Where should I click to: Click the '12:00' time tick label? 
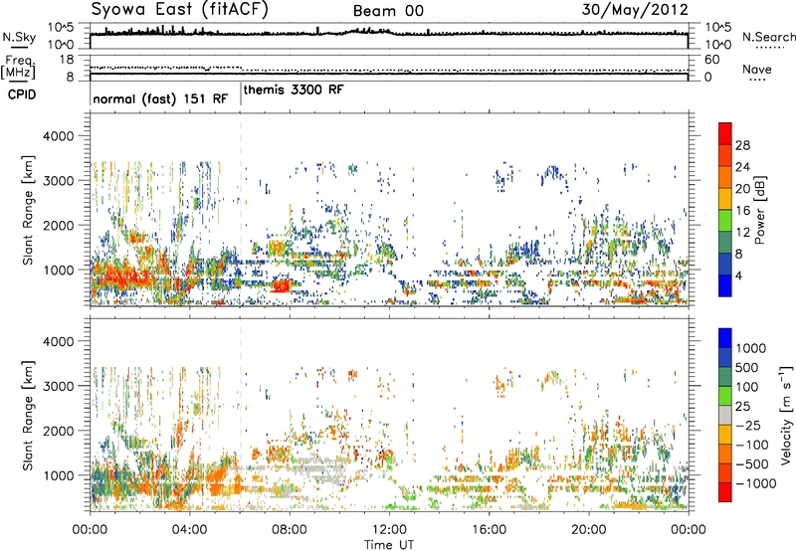click(389, 530)
